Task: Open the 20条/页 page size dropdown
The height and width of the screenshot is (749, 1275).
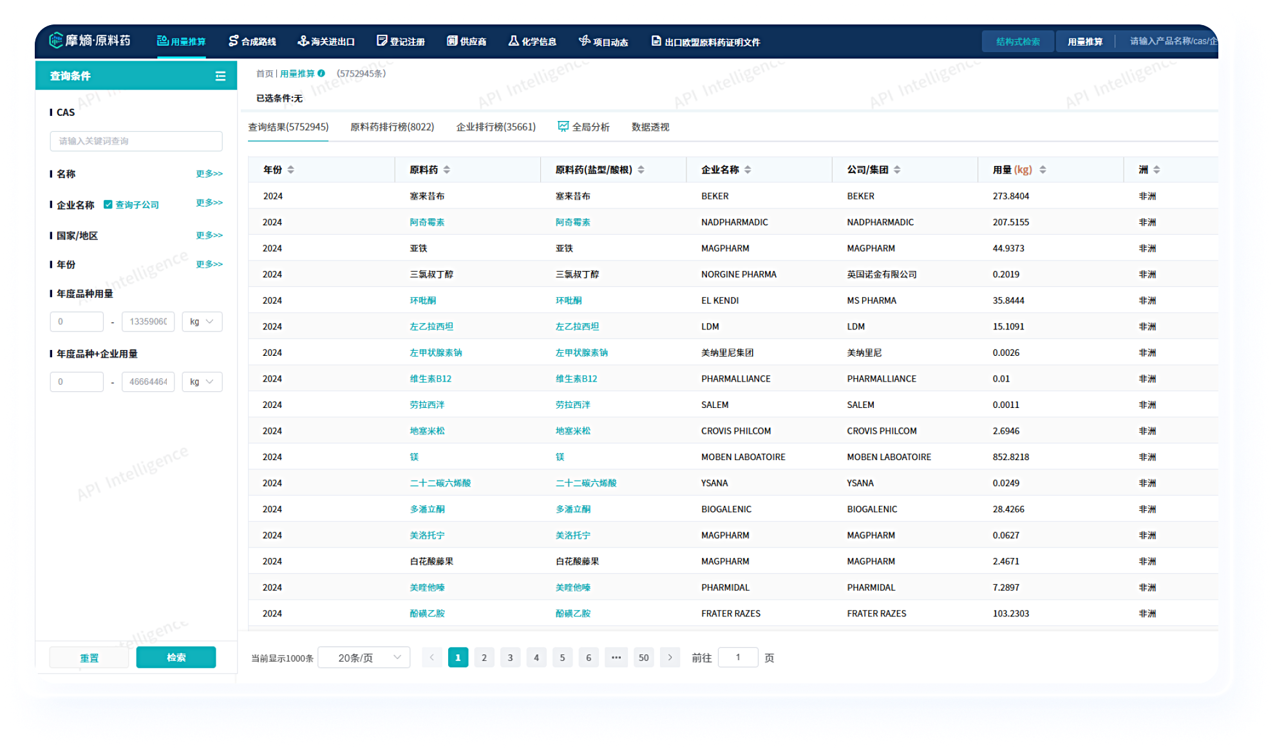Action: pyautogui.click(x=364, y=658)
